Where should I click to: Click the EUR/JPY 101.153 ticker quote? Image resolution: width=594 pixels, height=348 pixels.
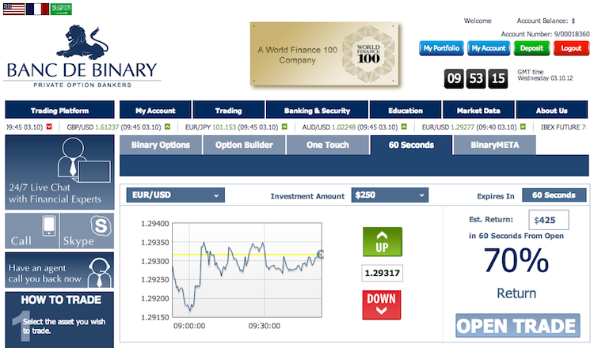[x=232, y=127]
